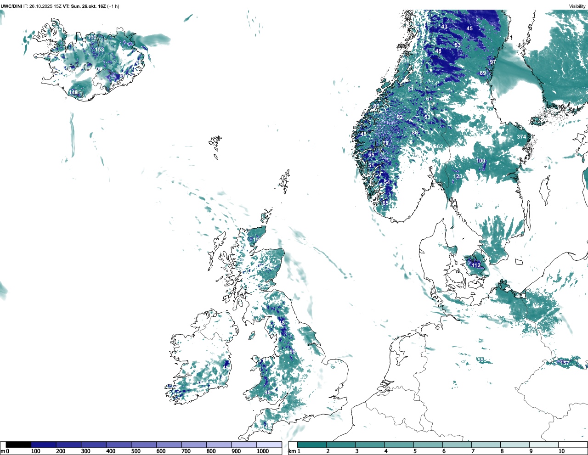Click the visibility value '162' near the Norway–Sweden border
This screenshot has width=588, height=455.
tap(439, 146)
